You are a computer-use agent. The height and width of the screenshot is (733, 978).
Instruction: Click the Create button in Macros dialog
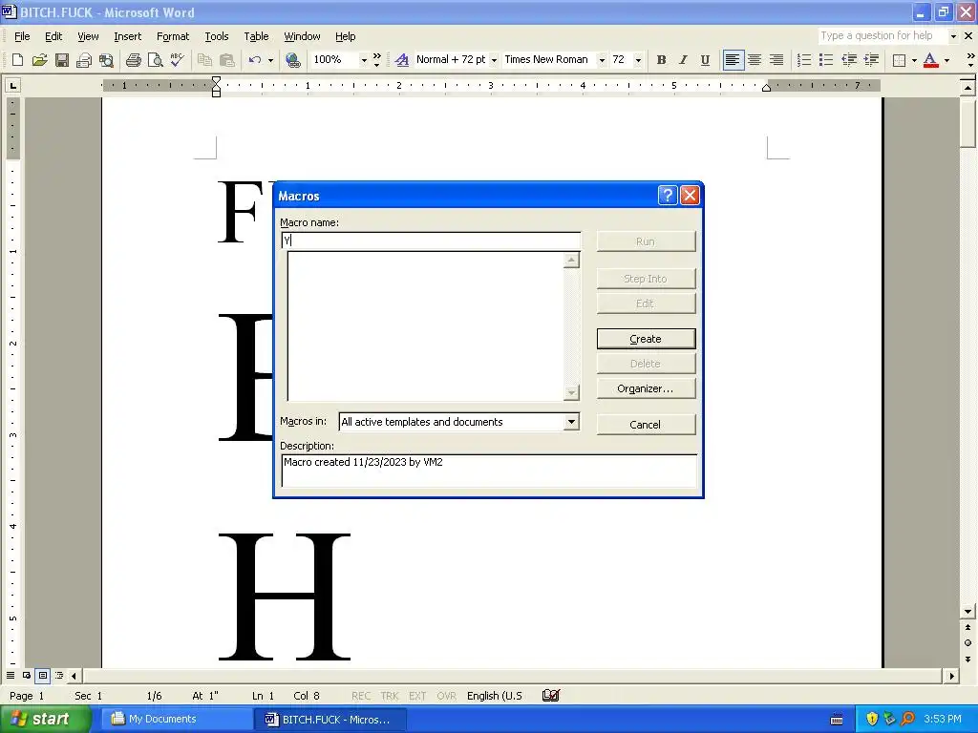(646, 339)
